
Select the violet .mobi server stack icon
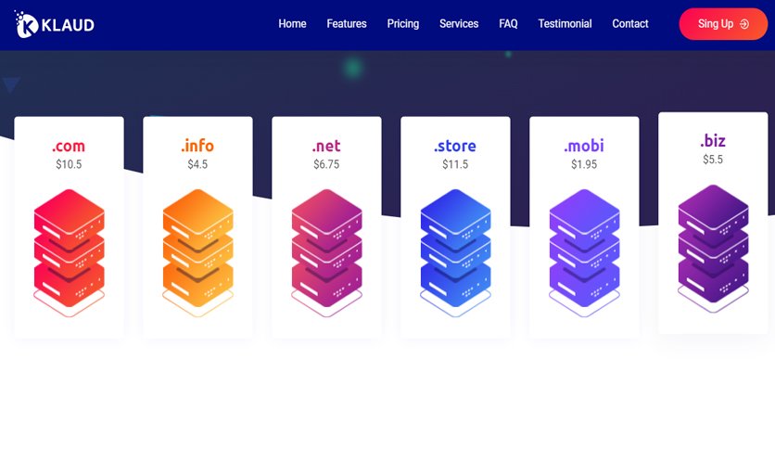584,252
